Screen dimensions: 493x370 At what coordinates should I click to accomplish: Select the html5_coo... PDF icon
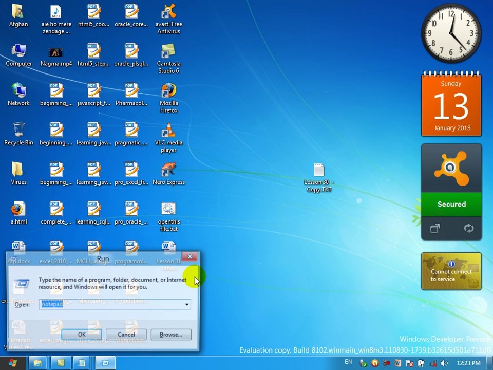pyautogui.click(x=93, y=16)
